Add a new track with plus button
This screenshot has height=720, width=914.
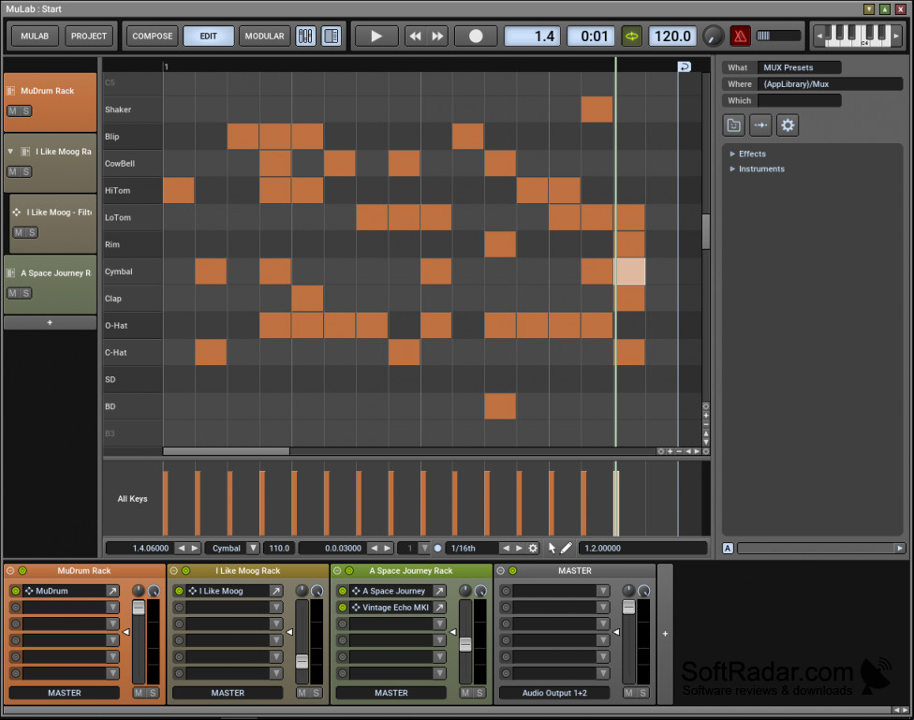[x=51, y=322]
